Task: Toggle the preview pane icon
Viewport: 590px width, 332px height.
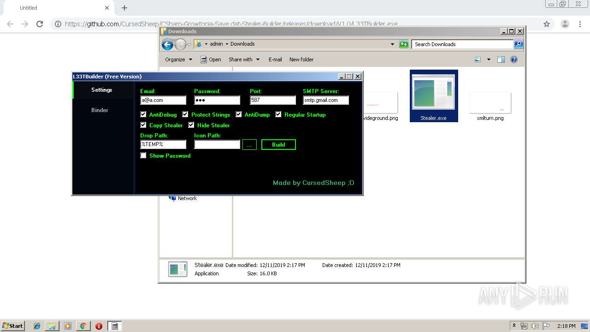Action: tap(501, 59)
